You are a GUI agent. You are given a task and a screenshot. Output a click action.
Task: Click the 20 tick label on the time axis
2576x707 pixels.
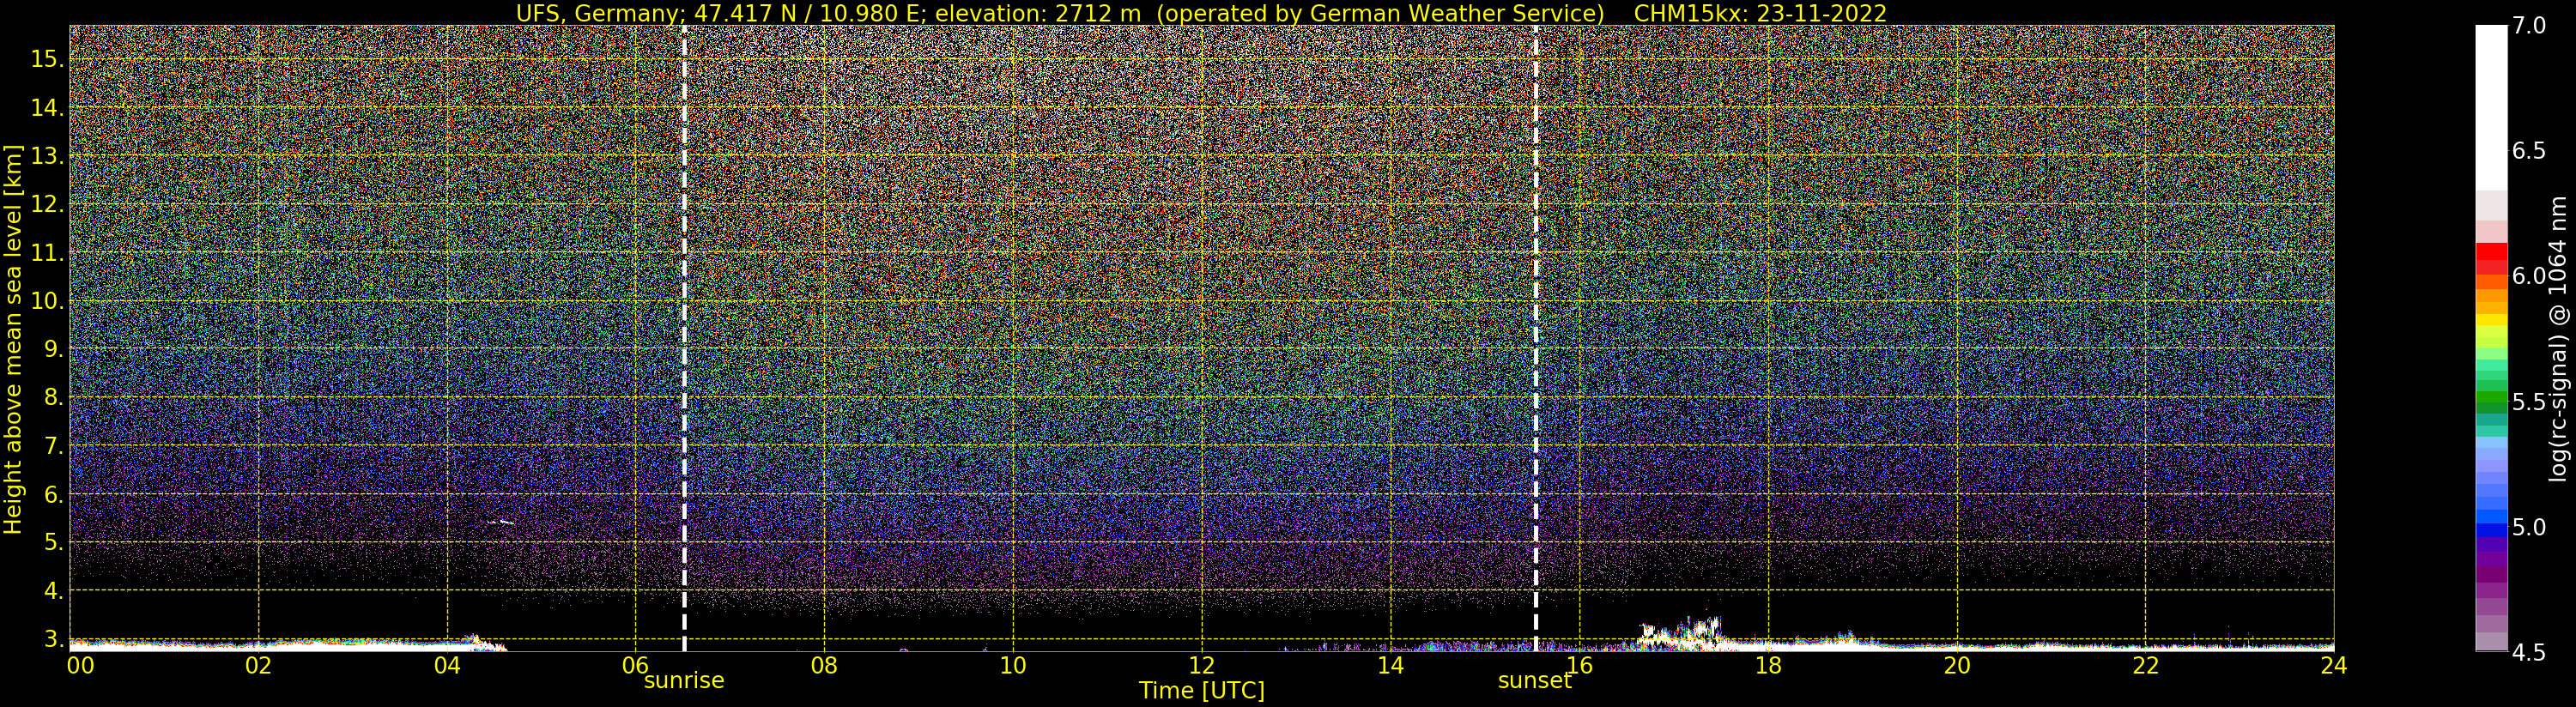(1957, 665)
